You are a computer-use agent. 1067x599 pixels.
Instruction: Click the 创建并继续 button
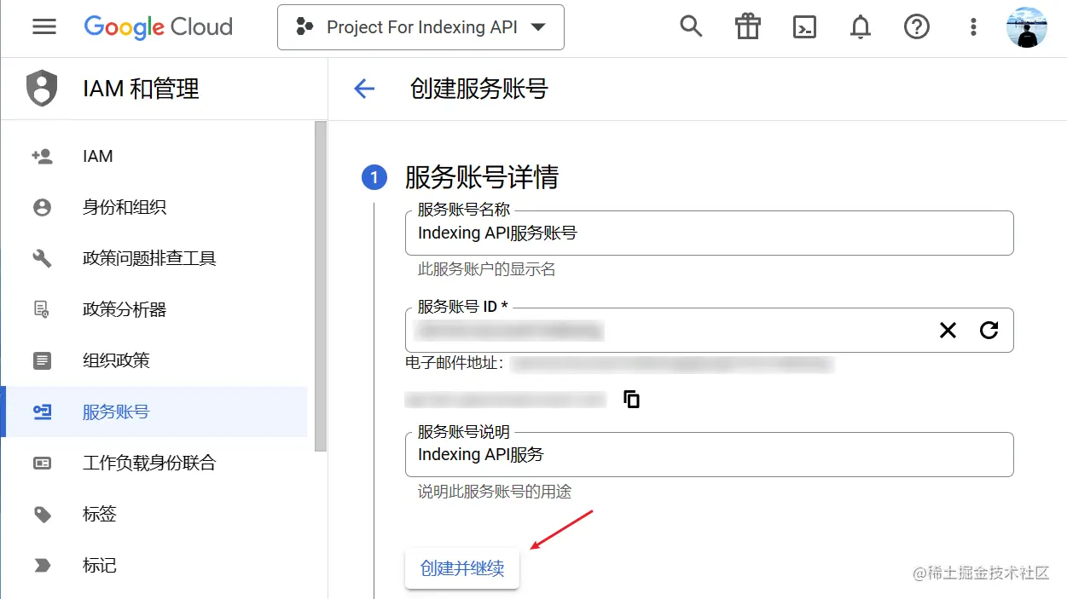[x=462, y=568]
